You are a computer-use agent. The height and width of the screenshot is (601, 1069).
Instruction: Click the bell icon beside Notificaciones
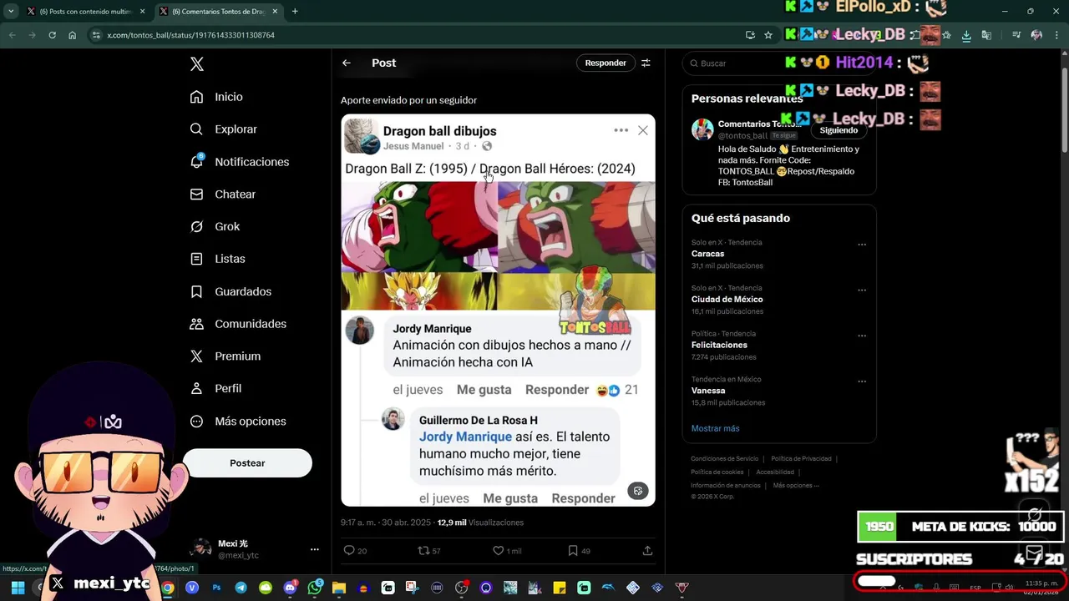(x=196, y=162)
